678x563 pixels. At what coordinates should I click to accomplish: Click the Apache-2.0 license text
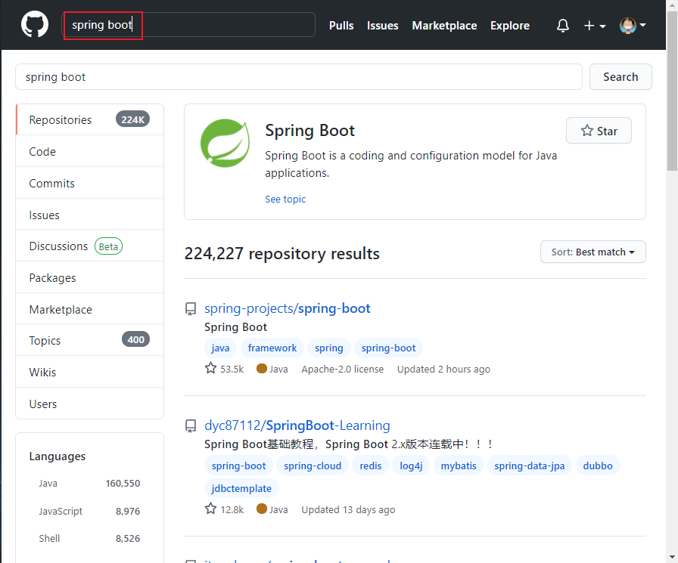coord(343,369)
